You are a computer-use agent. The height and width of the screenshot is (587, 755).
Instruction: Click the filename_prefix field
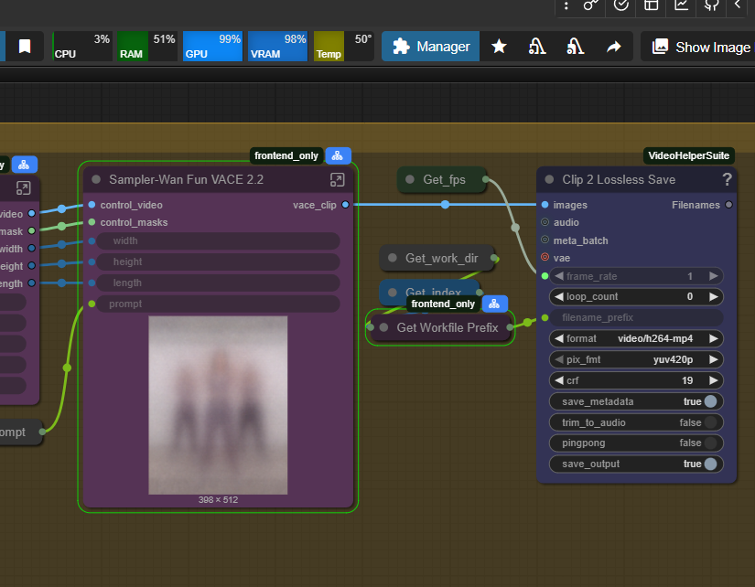click(x=636, y=317)
